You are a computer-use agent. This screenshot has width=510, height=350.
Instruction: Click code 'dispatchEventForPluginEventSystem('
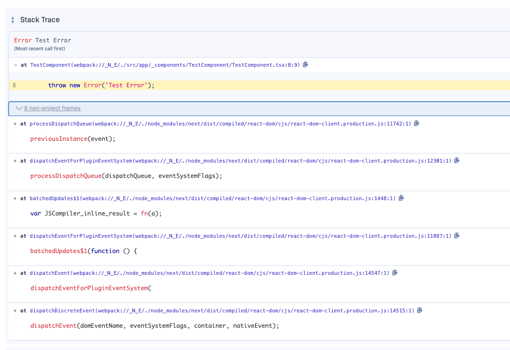(x=91, y=288)
